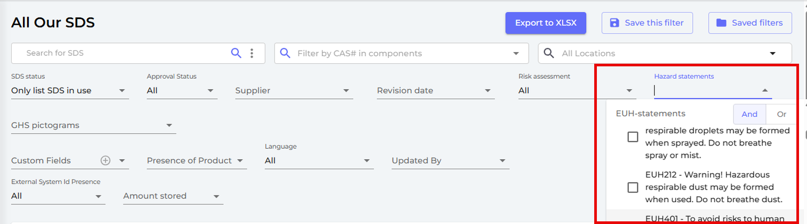The image size is (807, 224).
Task: Check the respirable droplets spray statement checkbox
Action: point(633,137)
